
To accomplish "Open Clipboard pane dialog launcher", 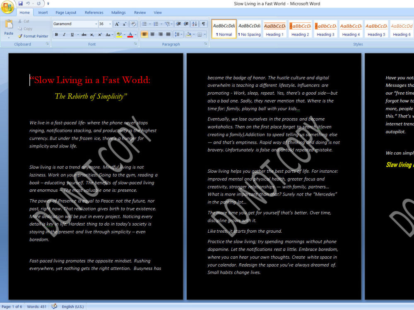I will tap(48, 44).
